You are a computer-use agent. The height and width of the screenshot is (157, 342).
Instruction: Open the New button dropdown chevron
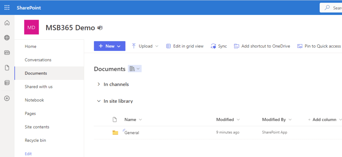point(119,46)
